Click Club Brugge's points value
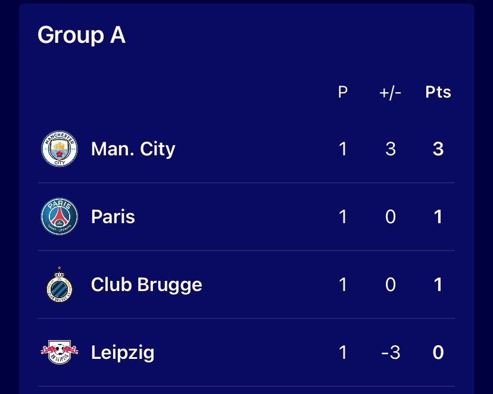Image resolution: width=493 pixels, height=394 pixels. (x=438, y=284)
